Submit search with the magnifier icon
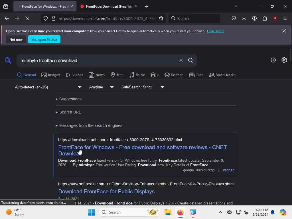 (190, 60)
